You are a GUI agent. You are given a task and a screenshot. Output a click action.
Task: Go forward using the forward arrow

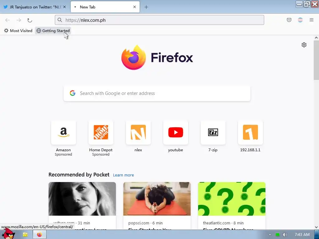(19, 20)
